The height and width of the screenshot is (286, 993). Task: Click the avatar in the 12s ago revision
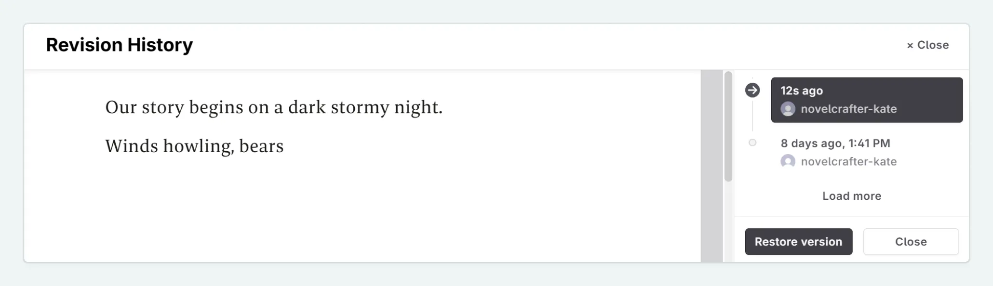pyautogui.click(x=788, y=109)
